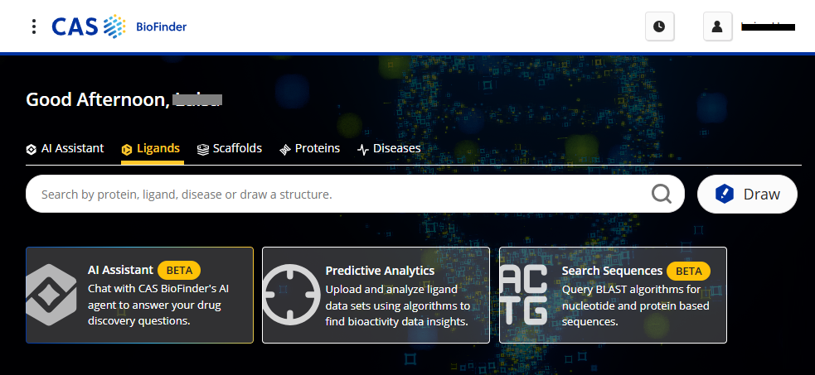Open the AI Assistant card title
The height and width of the screenshot is (375, 815).
coord(120,270)
